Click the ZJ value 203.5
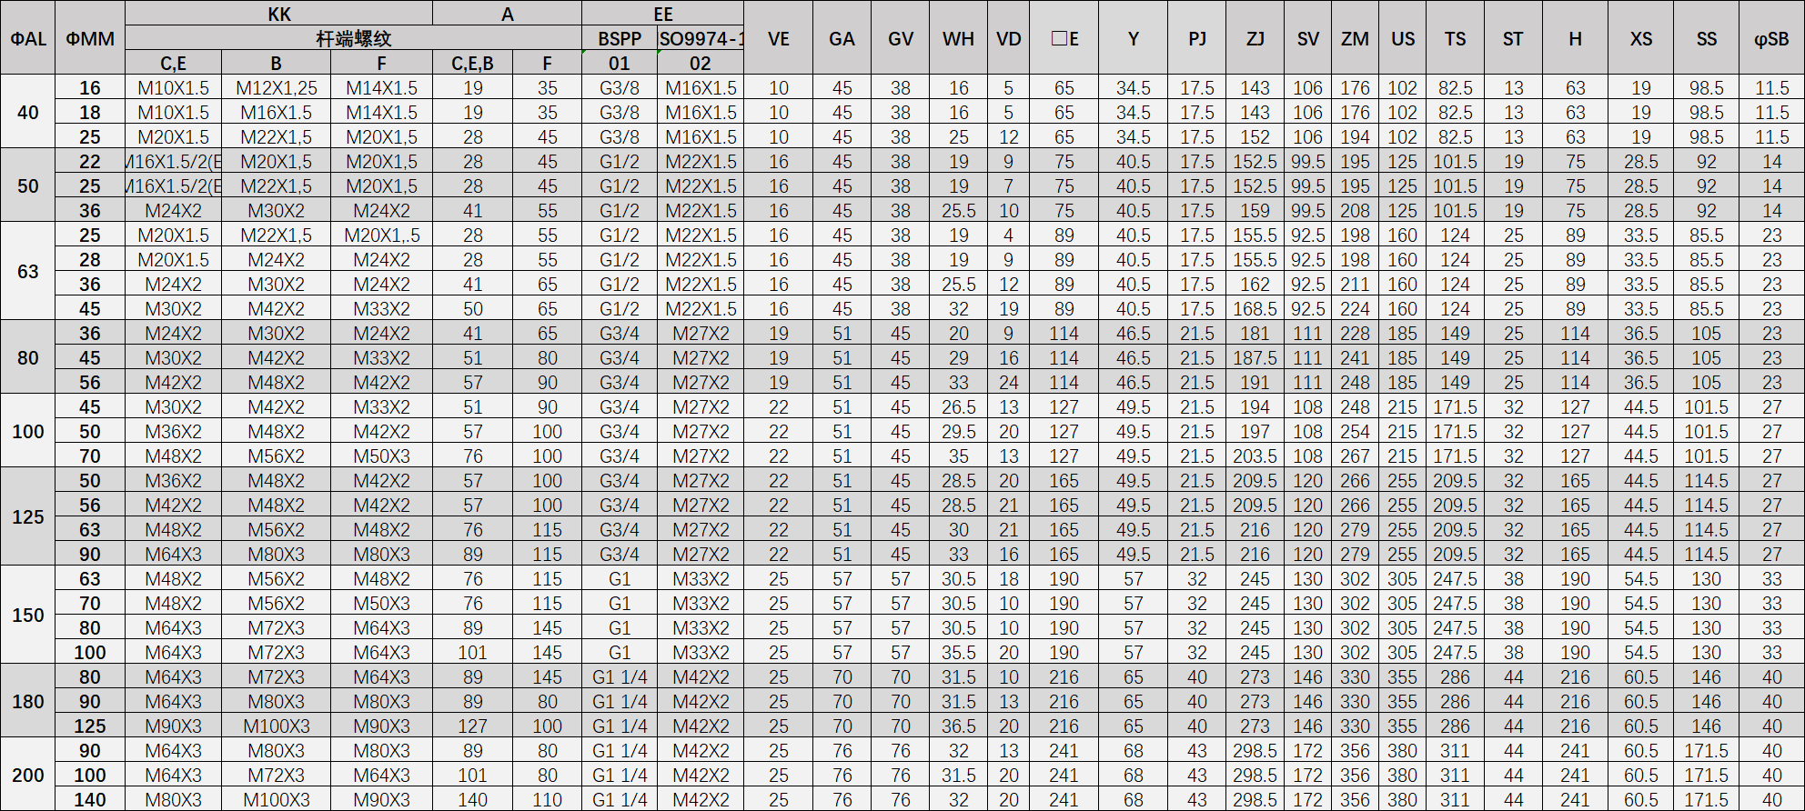The width and height of the screenshot is (1805, 811). (1255, 456)
